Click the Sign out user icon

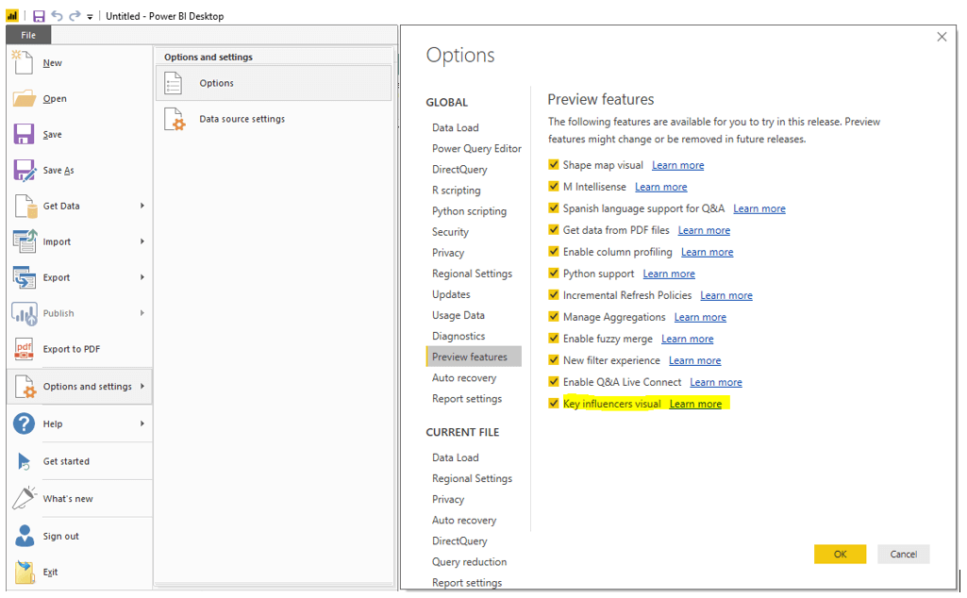(x=25, y=536)
